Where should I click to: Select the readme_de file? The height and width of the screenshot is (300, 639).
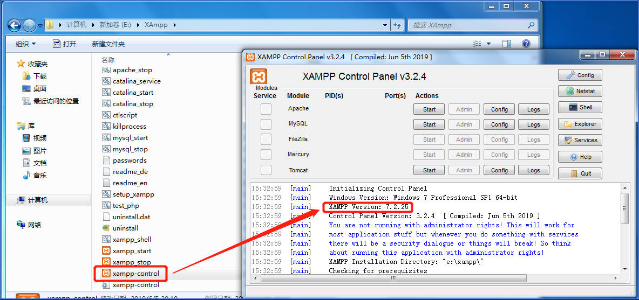pos(125,172)
